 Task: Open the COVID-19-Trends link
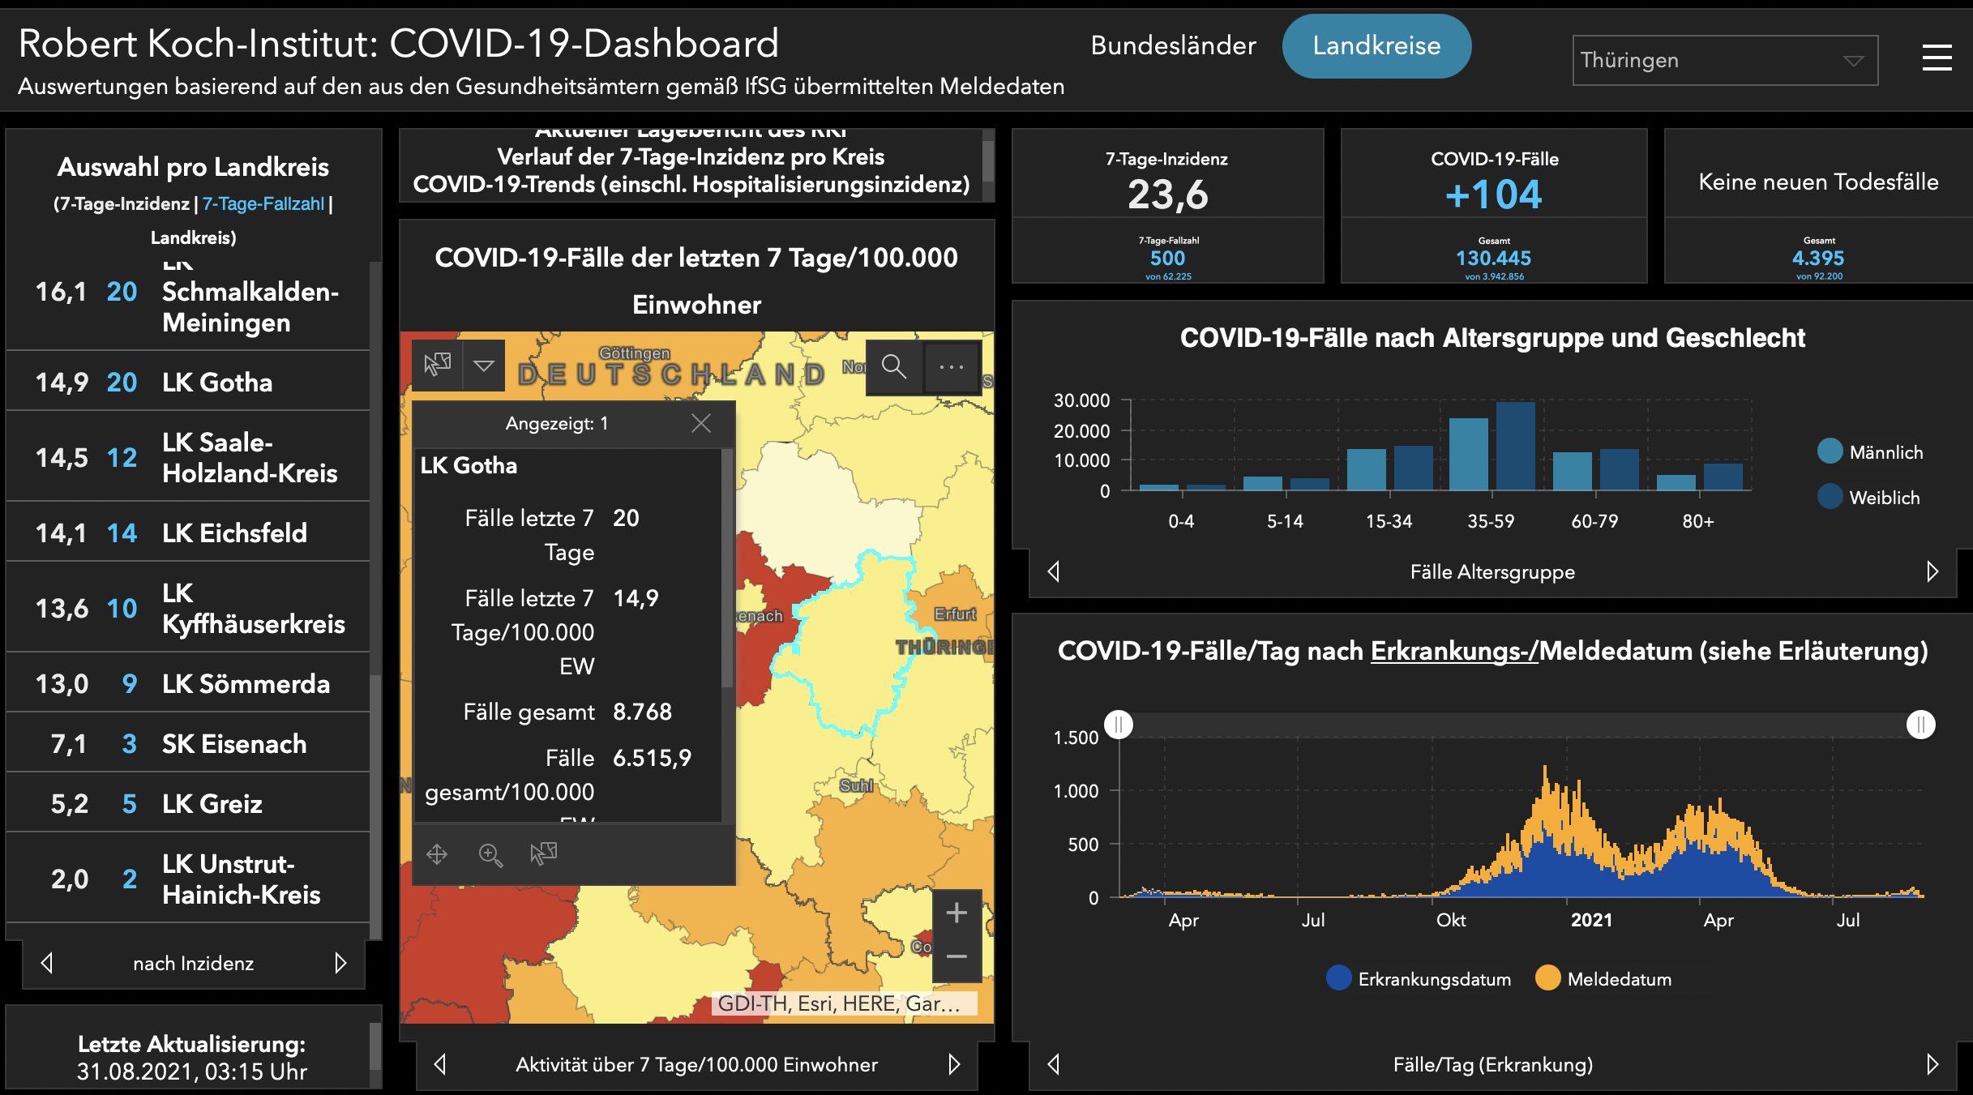click(x=691, y=184)
